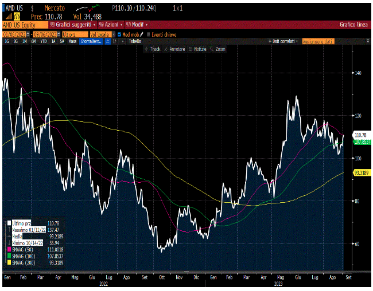Click the SMAVG (50) legend label
The height and width of the screenshot is (291, 373).
point(22,249)
